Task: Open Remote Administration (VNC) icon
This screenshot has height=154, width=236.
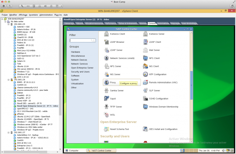Action: (x=145, y=82)
